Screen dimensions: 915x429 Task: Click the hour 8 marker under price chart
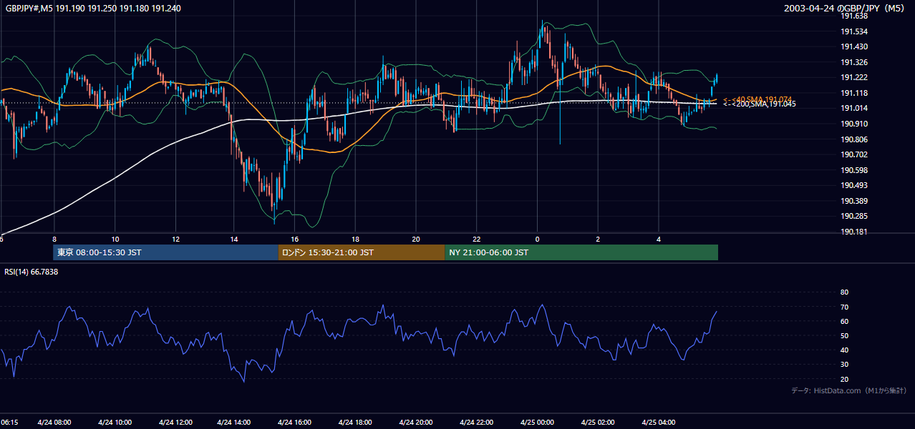[54, 238]
